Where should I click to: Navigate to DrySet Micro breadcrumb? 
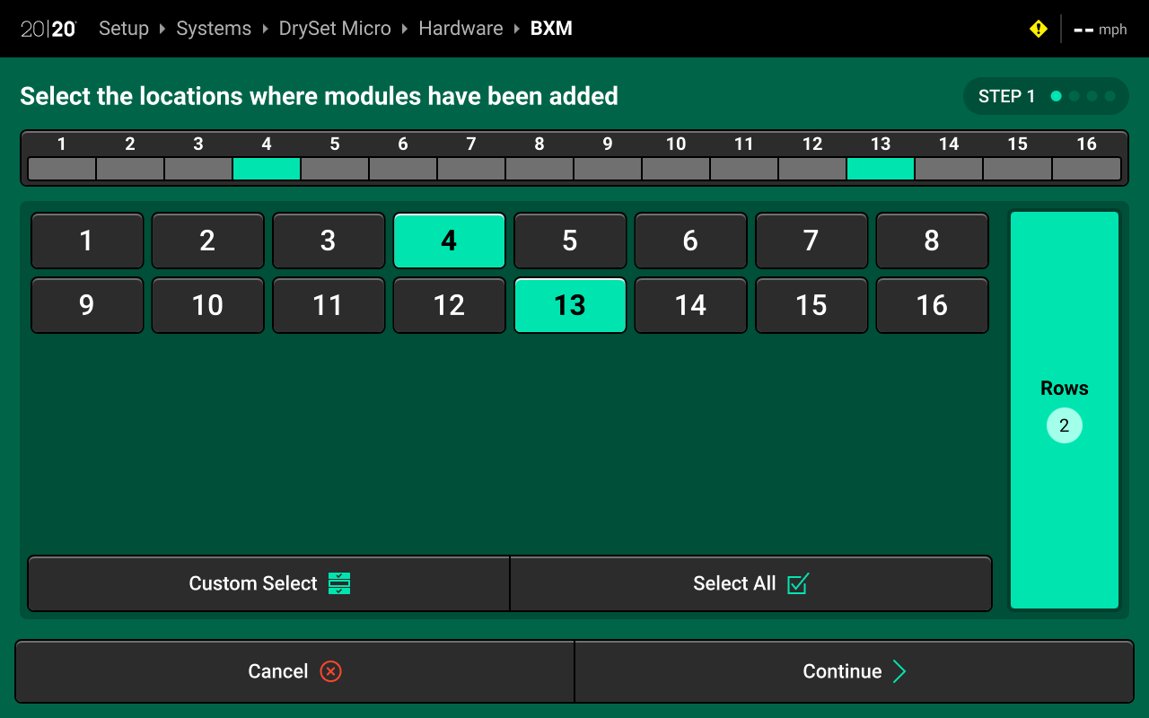click(x=335, y=29)
